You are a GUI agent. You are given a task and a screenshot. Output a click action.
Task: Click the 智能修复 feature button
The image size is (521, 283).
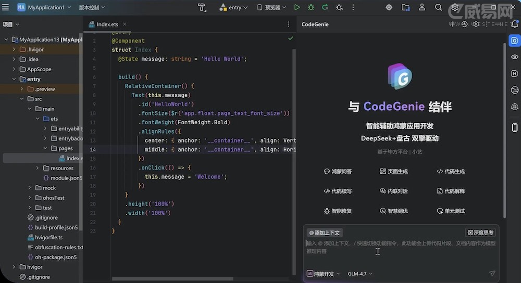(338, 211)
